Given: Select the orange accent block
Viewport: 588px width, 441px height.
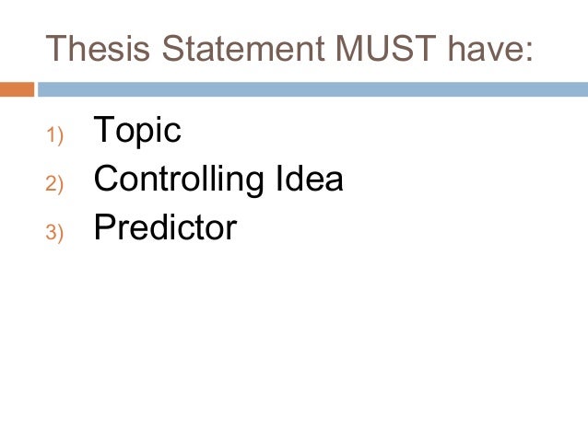Looking at the screenshot, I should [x=17, y=89].
